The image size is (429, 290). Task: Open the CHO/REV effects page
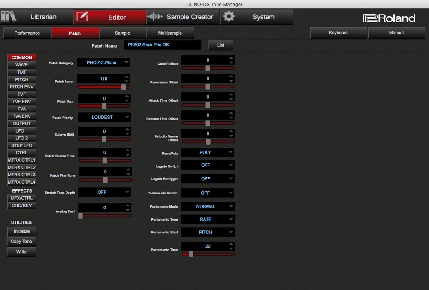pyautogui.click(x=21, y=205)
